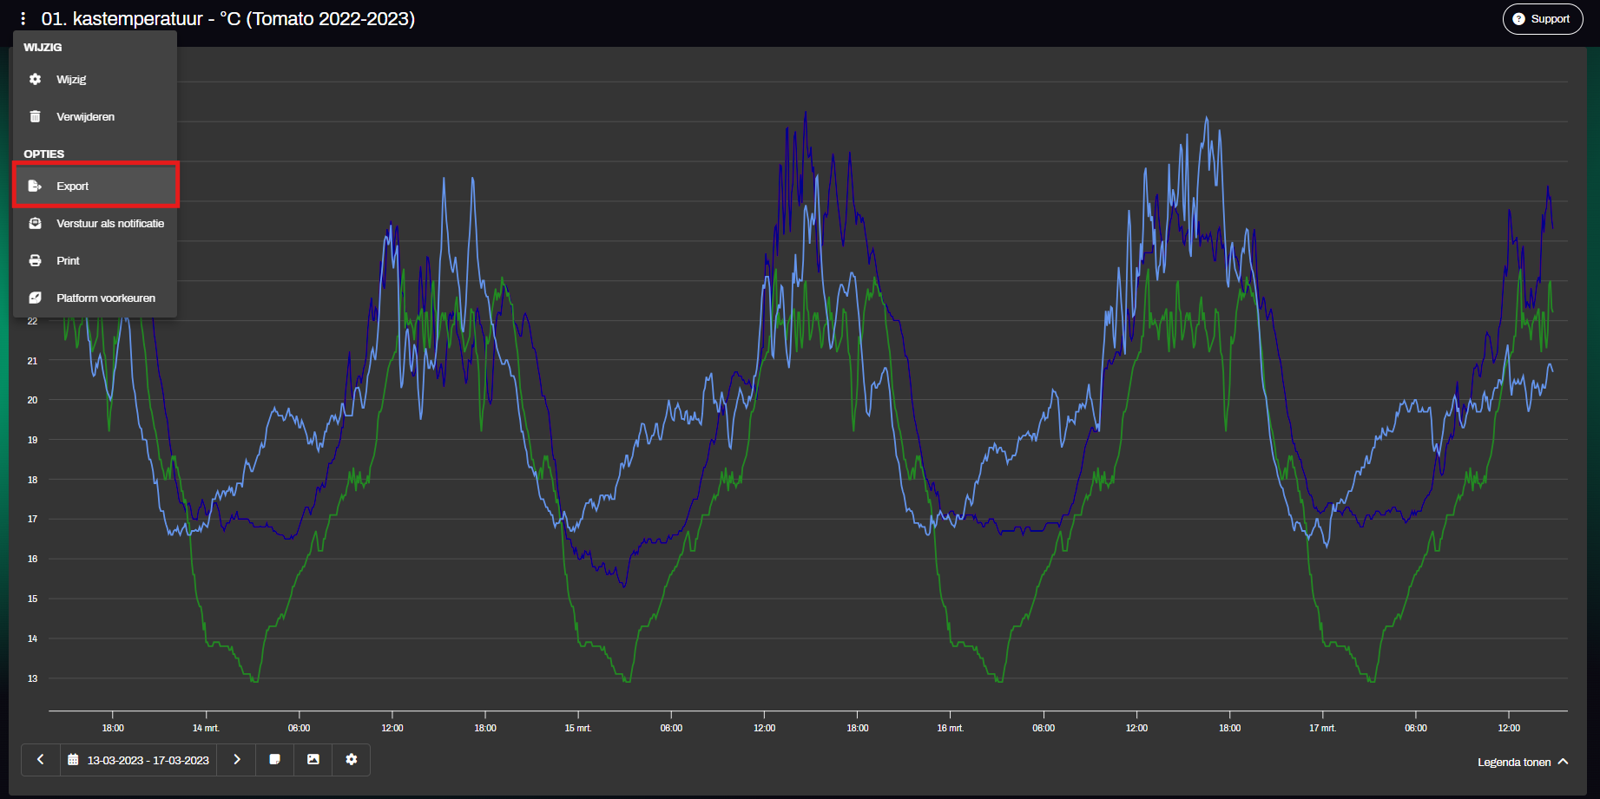Click the 17 mrt. label on time axis
This screenshot has width=1600, height=799.
pos(1322,728)
